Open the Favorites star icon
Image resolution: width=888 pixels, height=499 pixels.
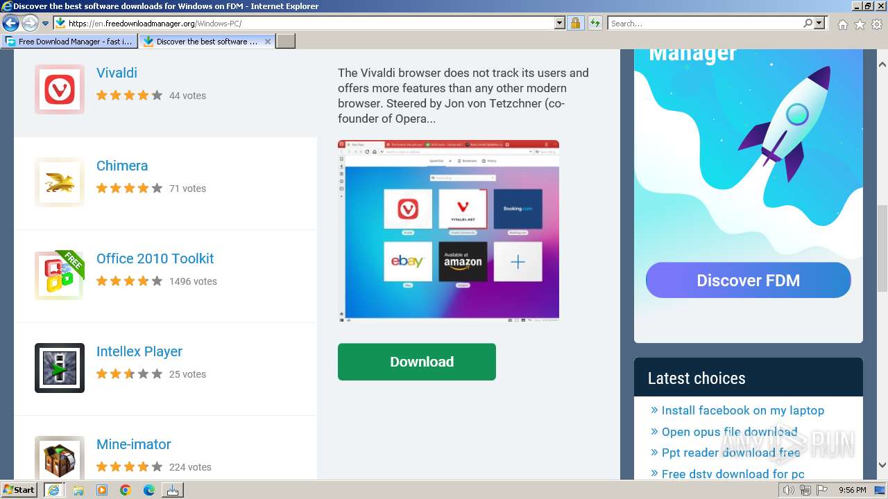coord(860,24)
